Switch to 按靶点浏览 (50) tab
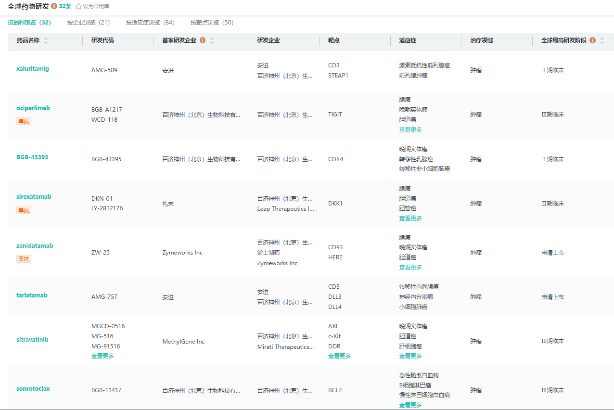 [212, 23]
